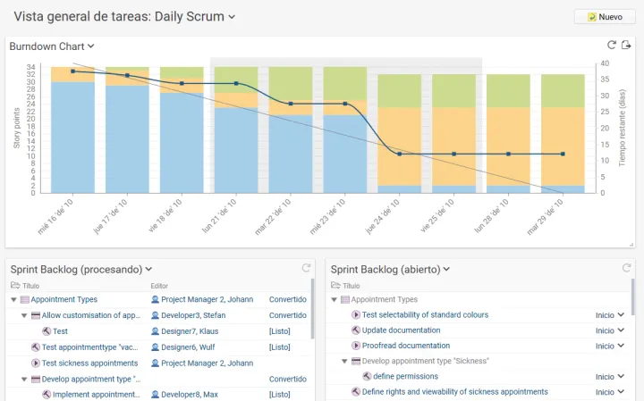644x401 pixels.
Task: Refresh the Burndown Chart
Action: point(612,46)
